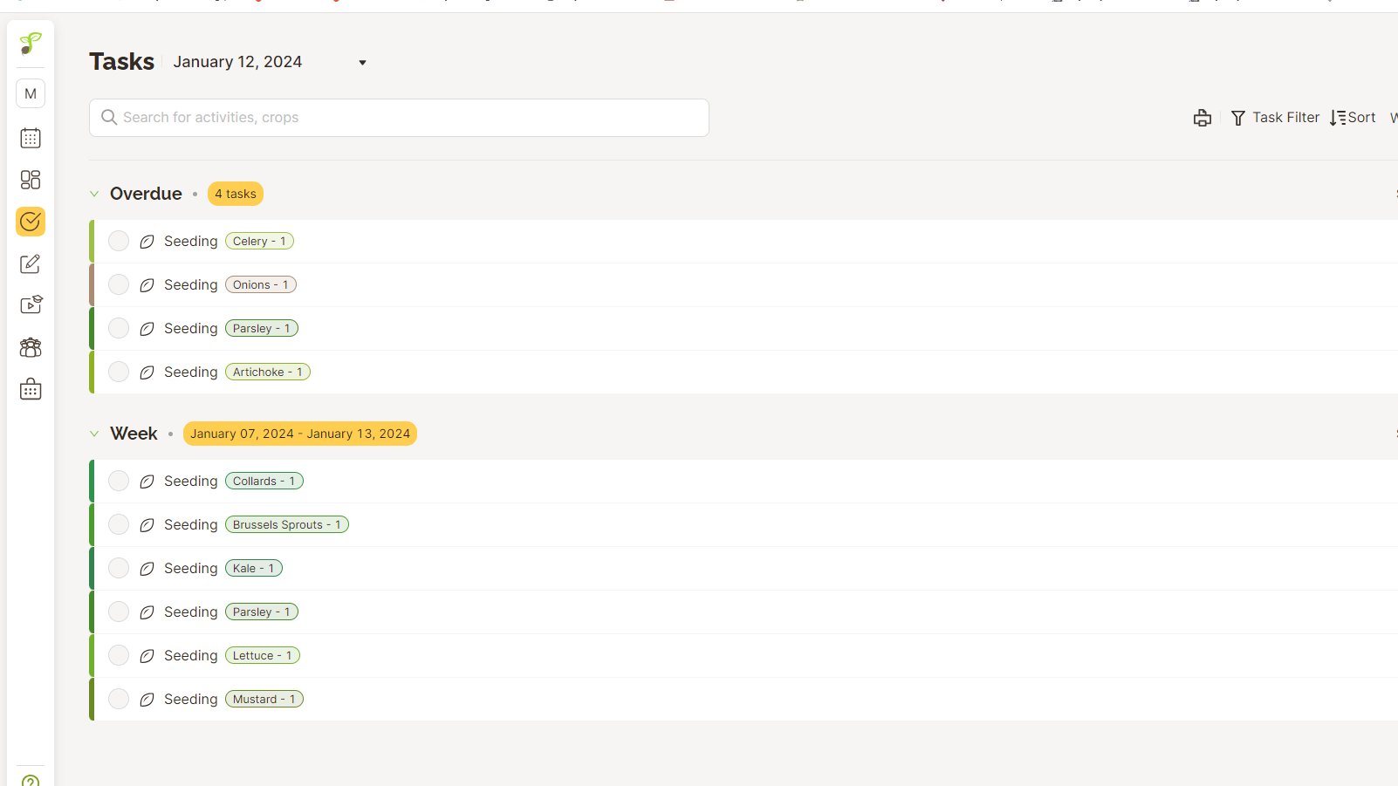Open the calendar icon in sidebar
Viewport: 1398px width, 786px height.
31,138
